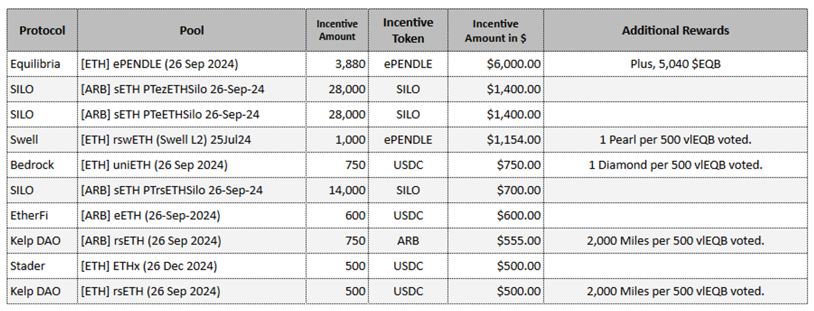Click the Incentive Amount in $ header
The height and width of the screenshot is (311, 814).
495,30
